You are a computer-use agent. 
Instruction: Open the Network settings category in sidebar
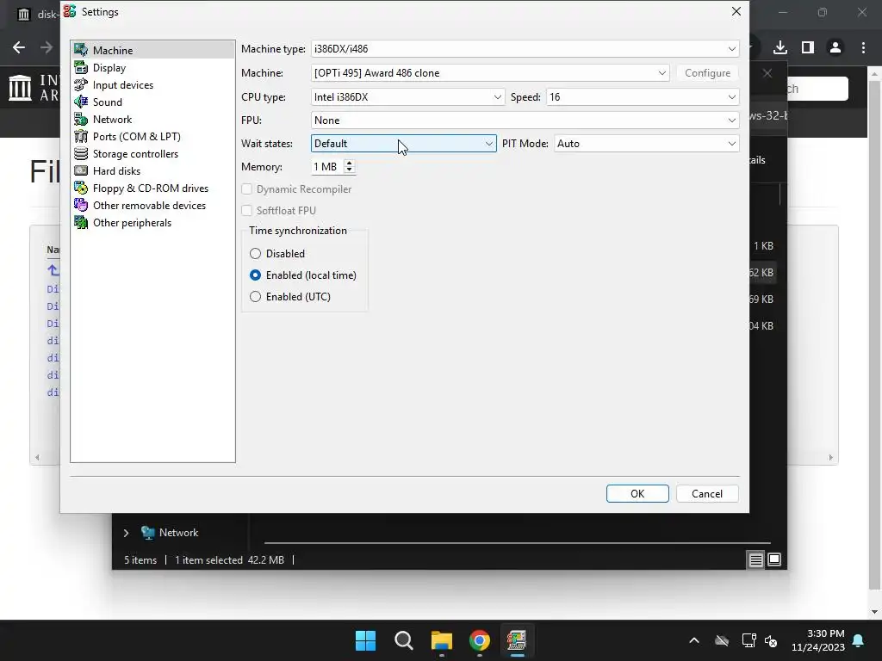coord(112,119)
